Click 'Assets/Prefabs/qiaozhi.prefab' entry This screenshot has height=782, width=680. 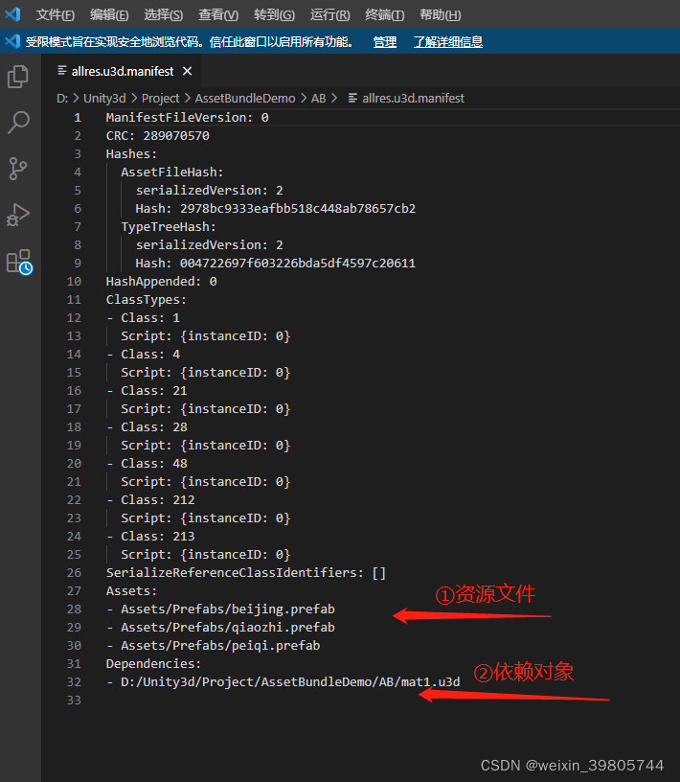[228, 628]
